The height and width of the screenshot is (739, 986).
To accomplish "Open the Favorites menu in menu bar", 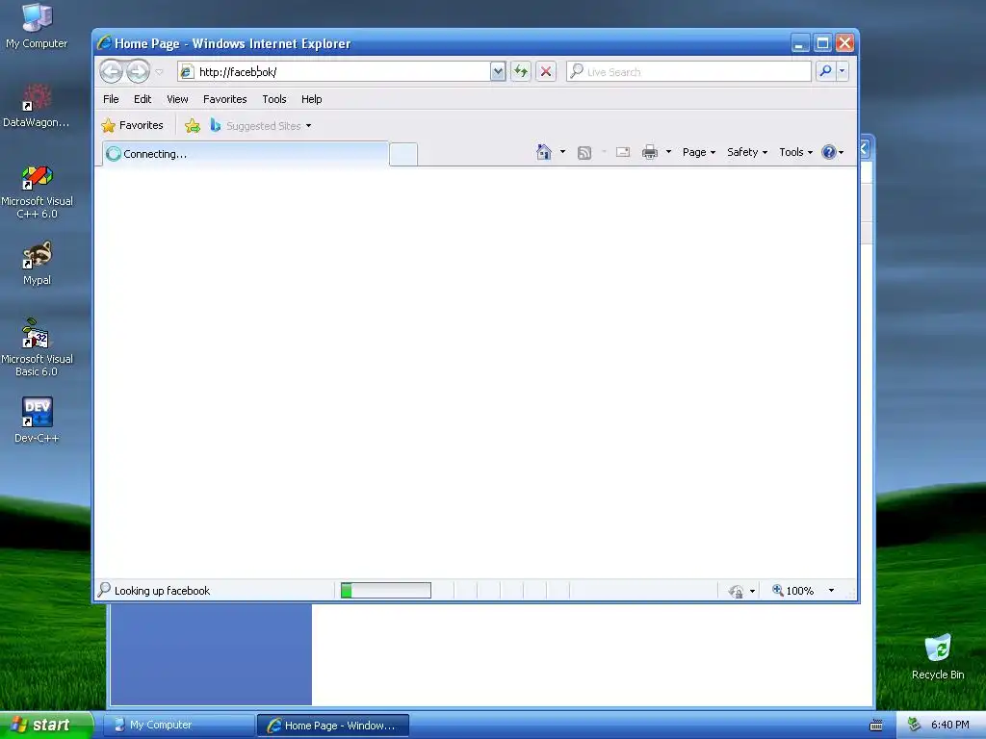I will [224, 99].
